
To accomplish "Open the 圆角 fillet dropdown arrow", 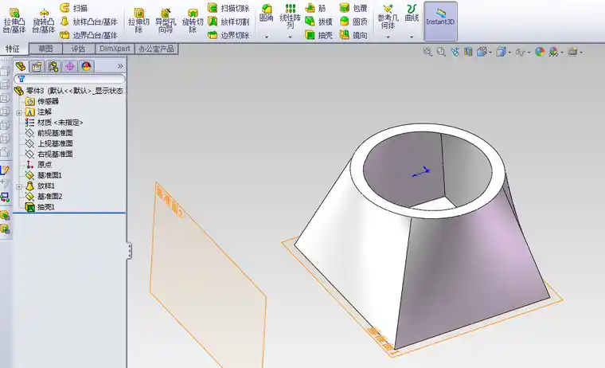I will [266, 37].
